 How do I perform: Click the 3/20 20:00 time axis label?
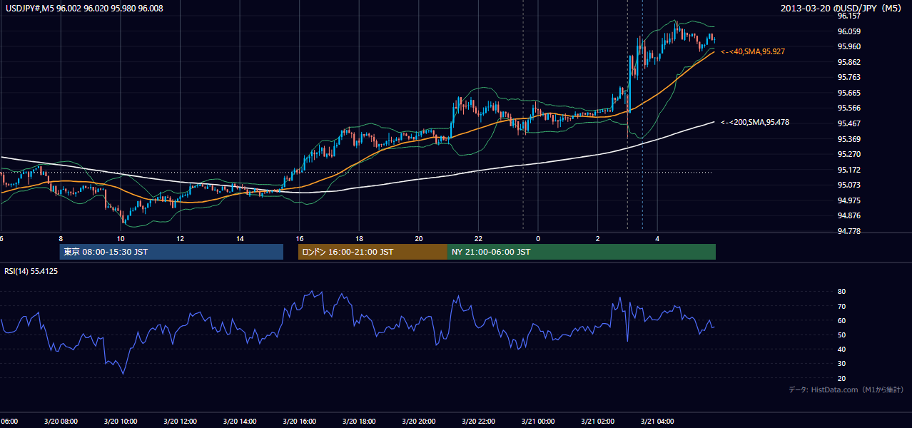click(418, 421)
